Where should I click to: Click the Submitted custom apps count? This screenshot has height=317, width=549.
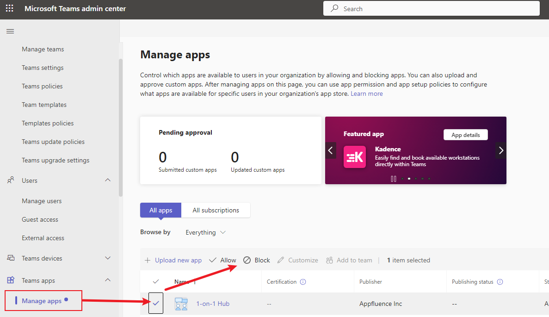pos(163,157)
